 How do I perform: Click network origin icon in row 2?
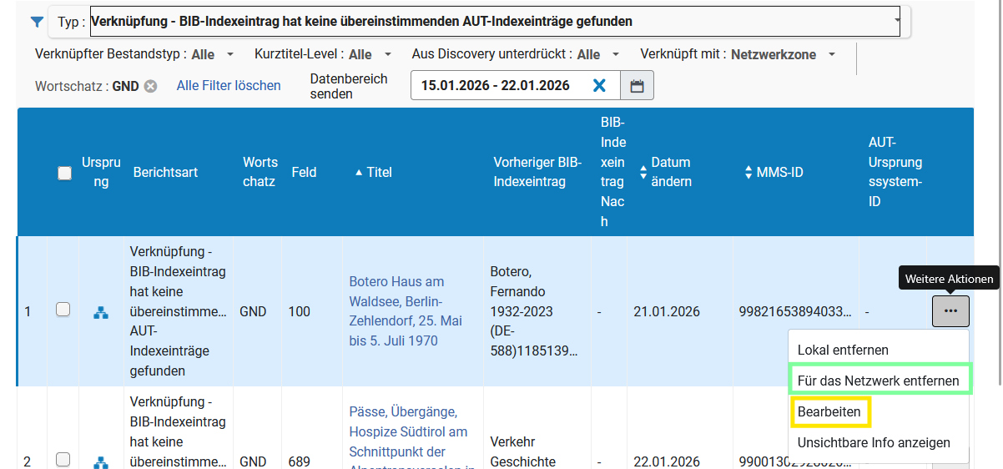coord(101,461)
